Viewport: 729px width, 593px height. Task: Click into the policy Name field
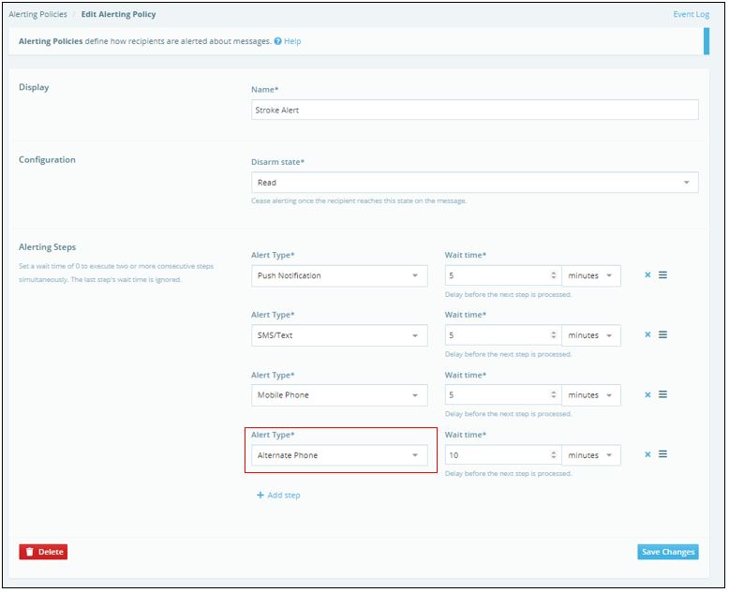[474, 111]
